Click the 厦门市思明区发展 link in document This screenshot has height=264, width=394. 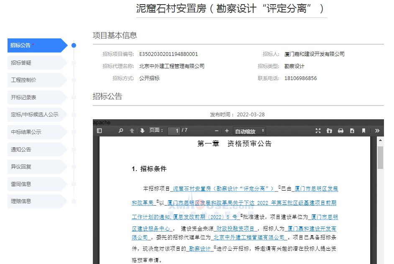click(x=316, y=189)
